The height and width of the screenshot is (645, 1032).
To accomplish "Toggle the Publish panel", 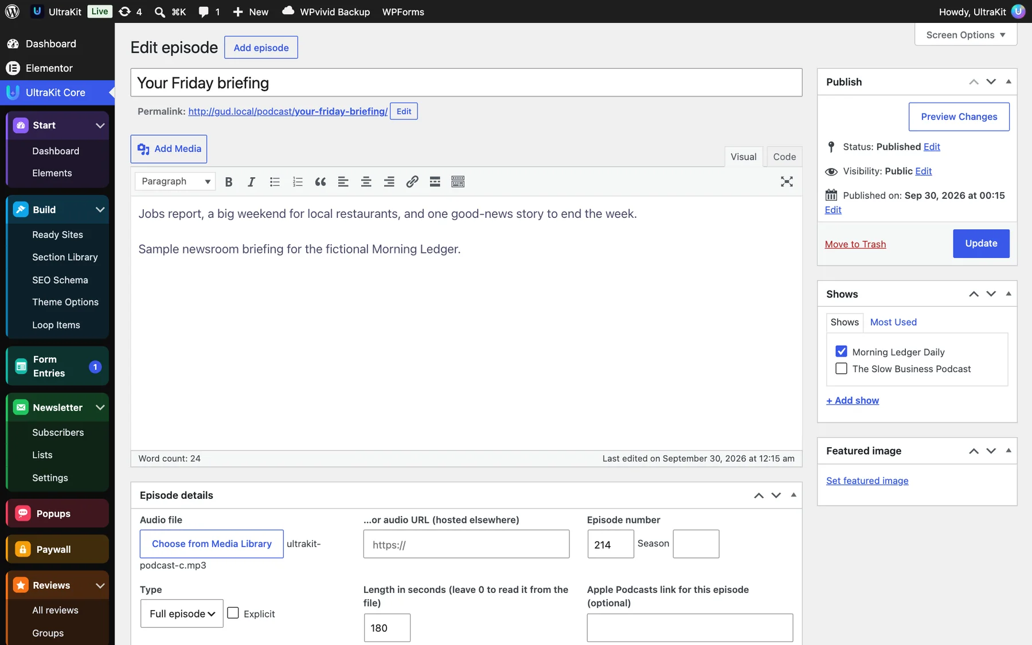I will (1008, 81).
